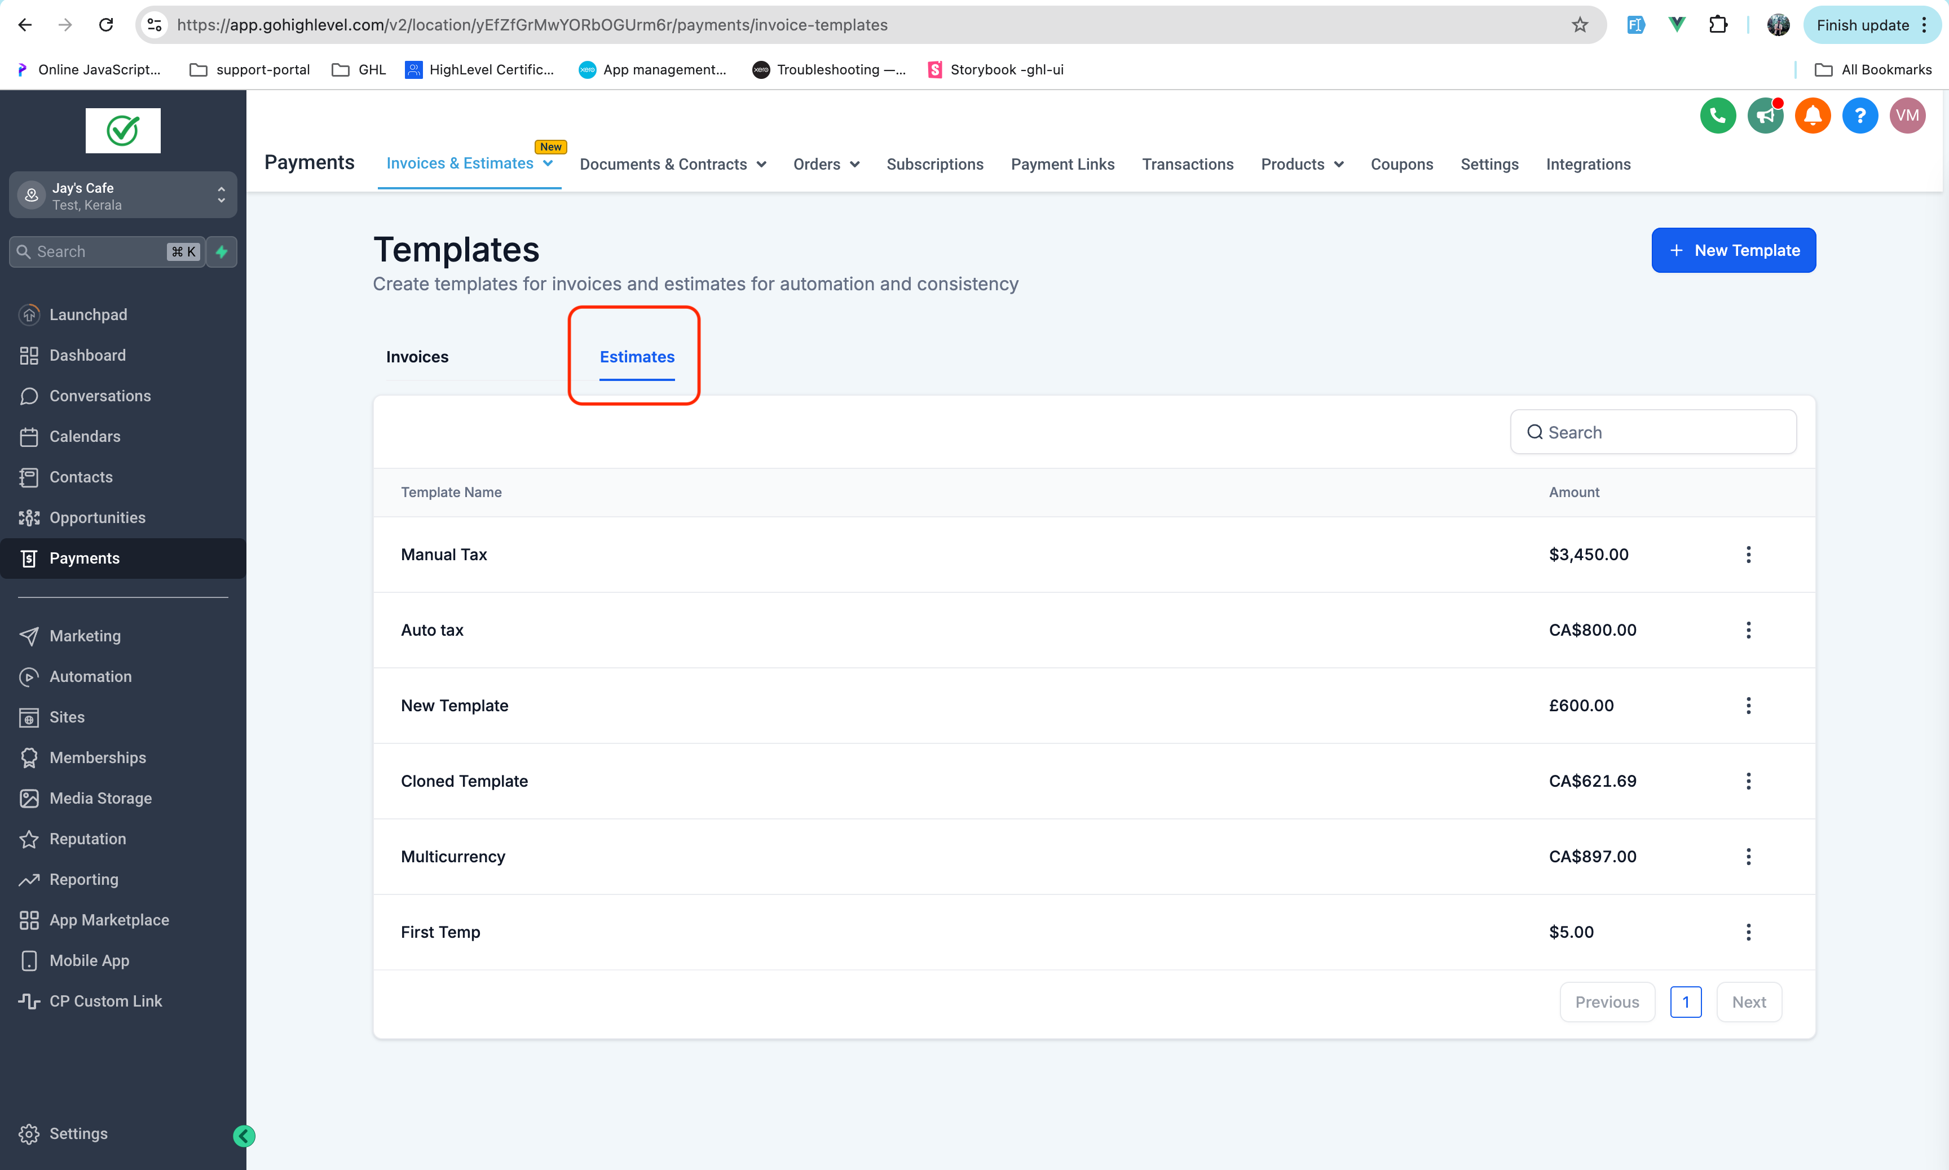Click the checkmark logo in the sidebar
The image size is (1949, 1170).
tap(123, 131)
